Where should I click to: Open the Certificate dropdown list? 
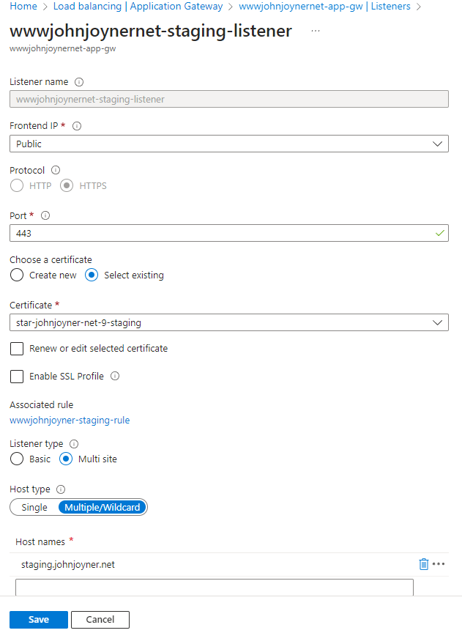tap(228, 322)
